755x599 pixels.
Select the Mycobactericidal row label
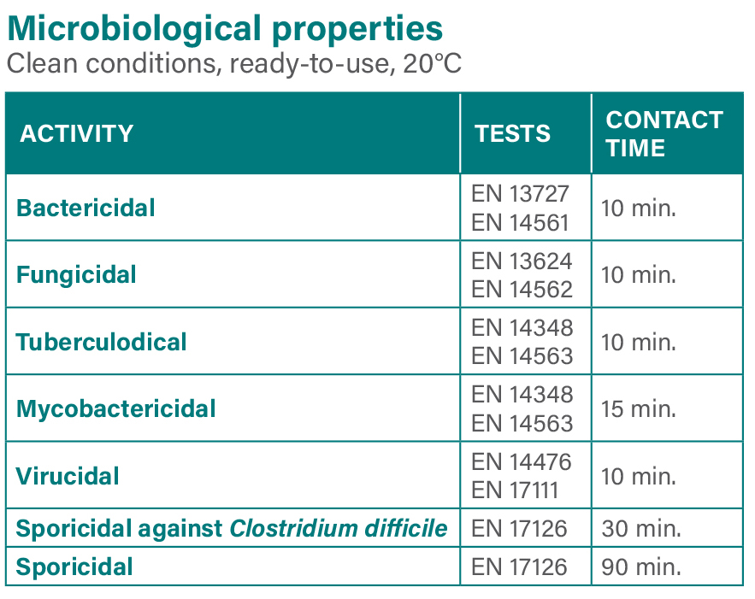point(115,409)
